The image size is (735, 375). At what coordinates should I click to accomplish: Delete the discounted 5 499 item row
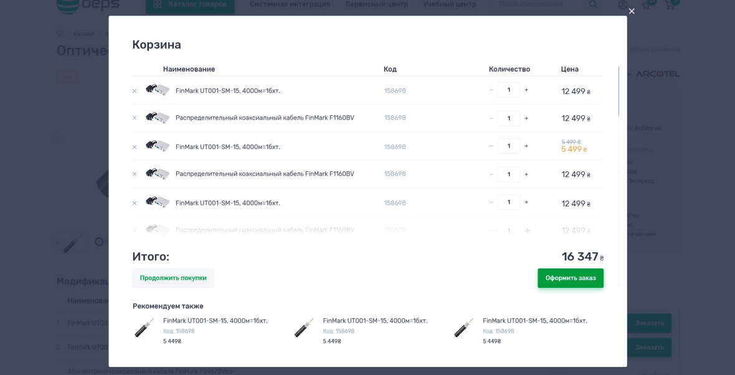(135, 147)
